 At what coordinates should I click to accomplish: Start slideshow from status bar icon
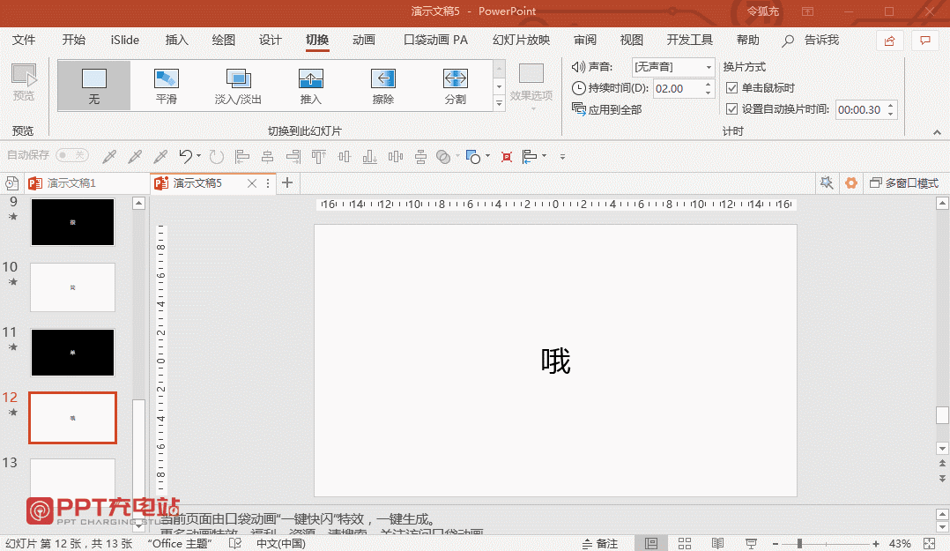point(751,544)
